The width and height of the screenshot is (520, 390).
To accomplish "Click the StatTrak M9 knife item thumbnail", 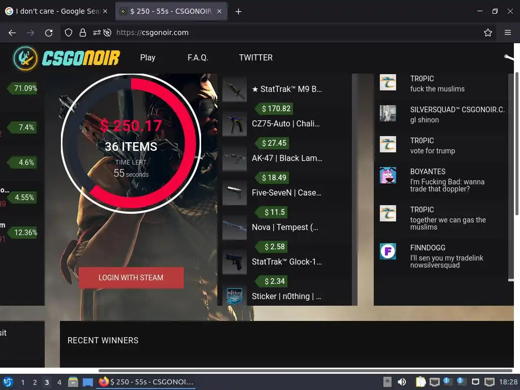I will click(235, 89).
